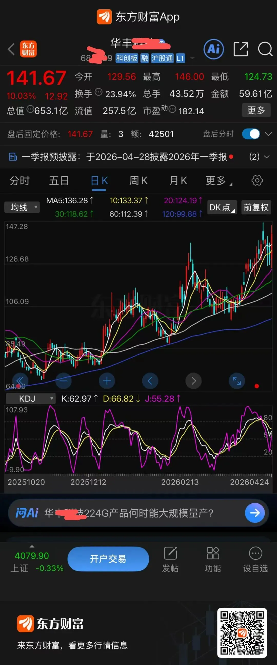277x665 pixels.
Task: Tap the 发帖 post icon
Action: (170, 553)
